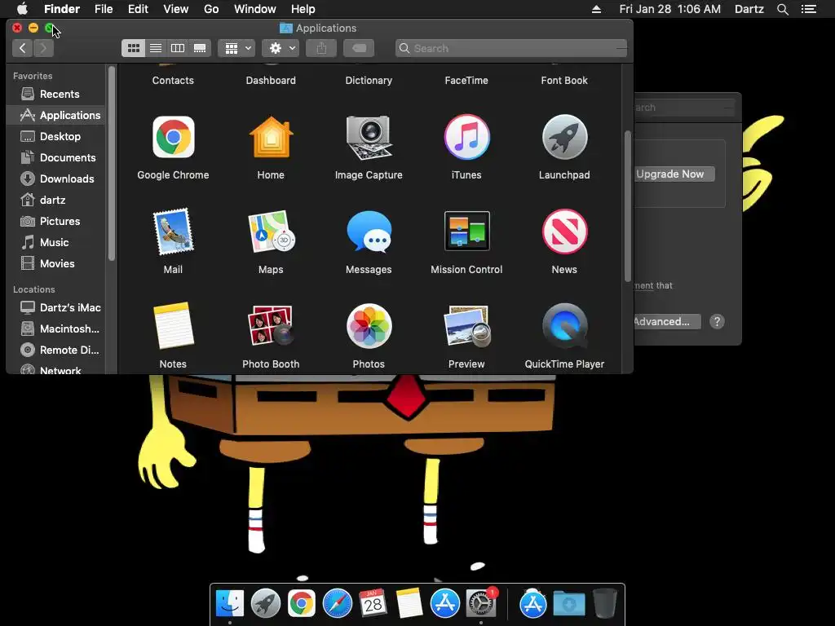835x626 pixels.
Task: Click the help question mark button
Action: (x=718, y=321)
